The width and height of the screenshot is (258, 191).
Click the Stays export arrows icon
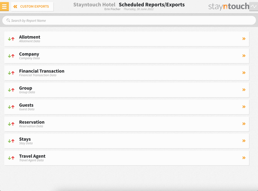click(x=11, y=141)
